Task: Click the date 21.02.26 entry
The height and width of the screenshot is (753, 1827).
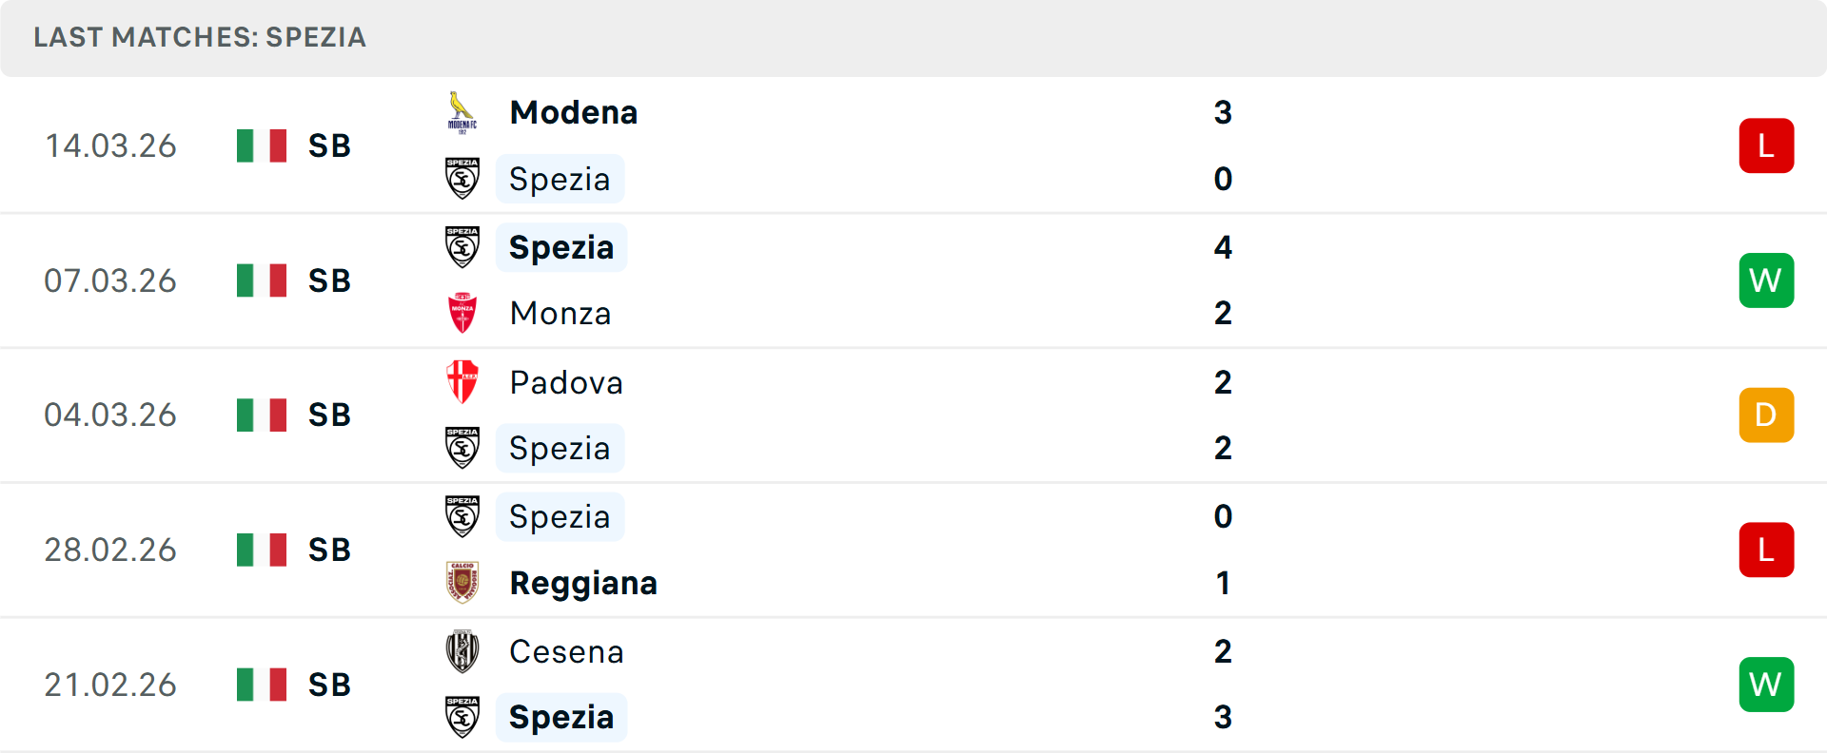Action: pos(110,685)
